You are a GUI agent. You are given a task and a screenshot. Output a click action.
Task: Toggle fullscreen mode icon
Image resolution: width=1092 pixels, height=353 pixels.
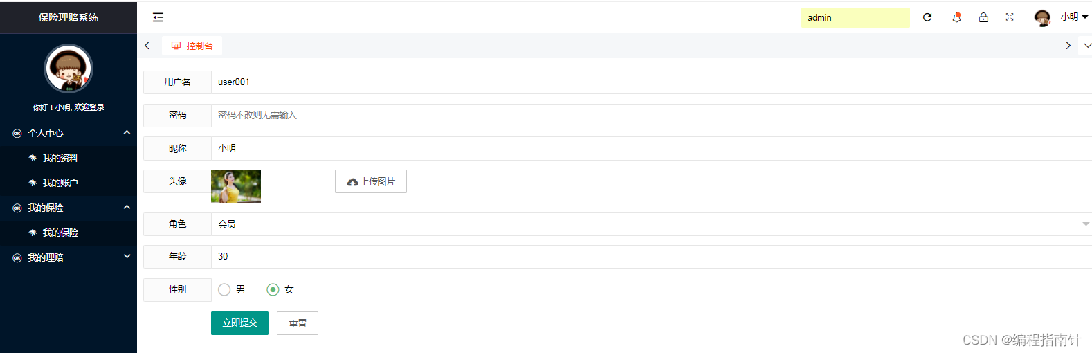click(x=1010, y=17)
